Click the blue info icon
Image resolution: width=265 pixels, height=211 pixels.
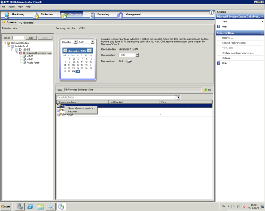tap(211, 12)
